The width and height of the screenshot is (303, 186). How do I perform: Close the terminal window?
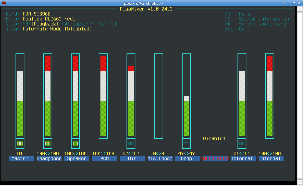click(299, 3)
